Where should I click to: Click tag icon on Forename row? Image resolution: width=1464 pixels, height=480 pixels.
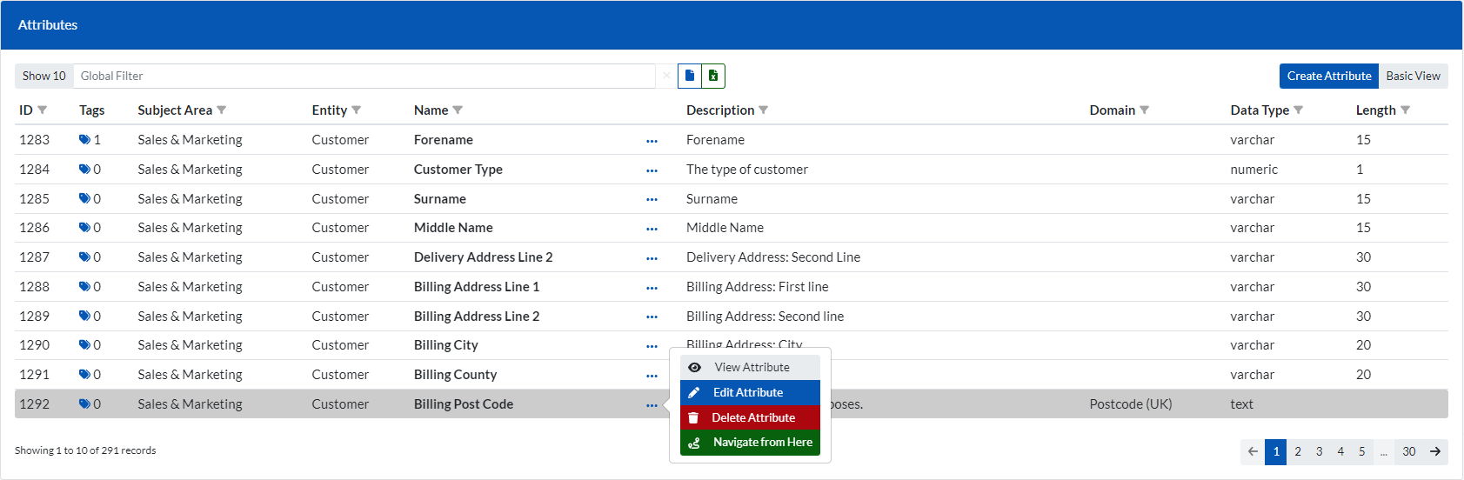tap(84, 140)
